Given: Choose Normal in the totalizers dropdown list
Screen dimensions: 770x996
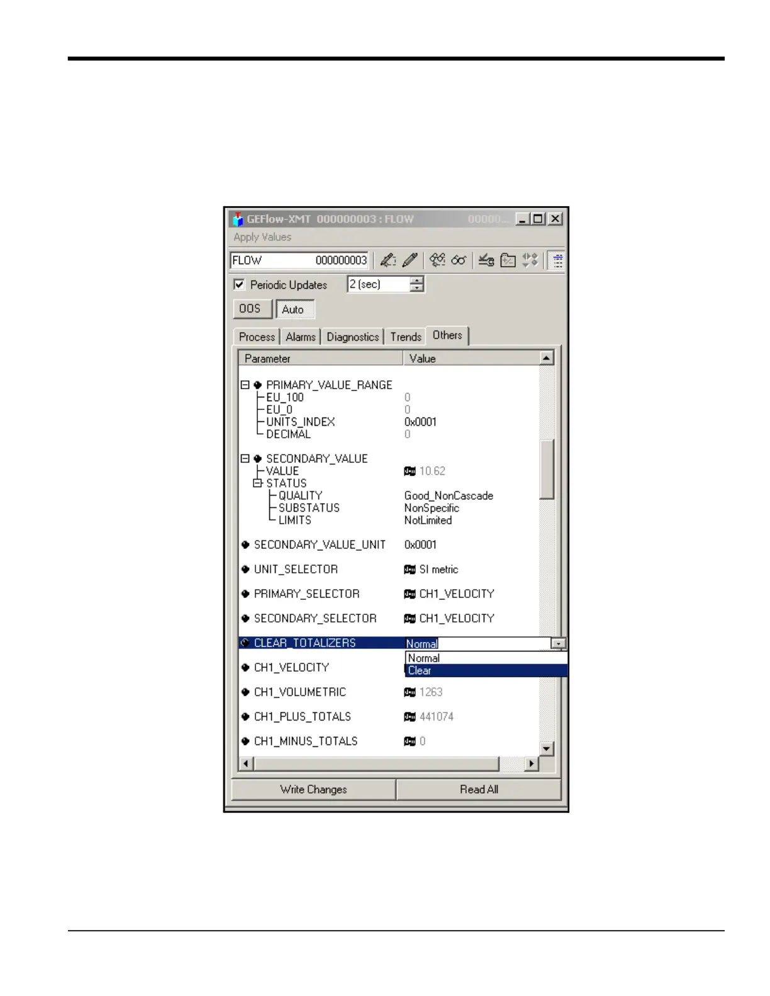Looking at the screenshot, I should [486, 658].
